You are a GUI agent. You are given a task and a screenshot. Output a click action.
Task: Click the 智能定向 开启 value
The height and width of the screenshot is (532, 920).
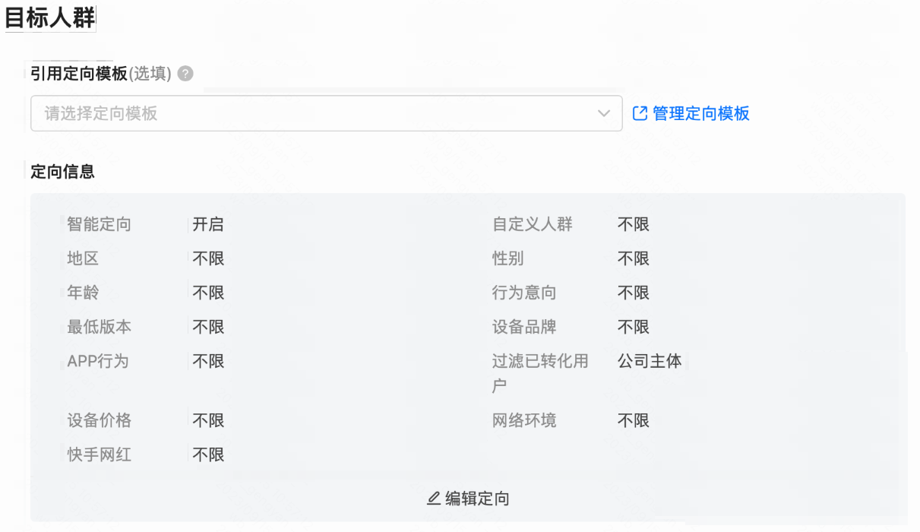coord(207,224)
